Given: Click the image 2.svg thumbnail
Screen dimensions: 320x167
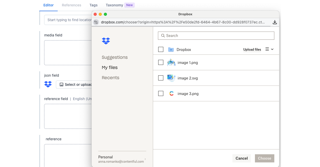Looking at the screenshot, I should pyautogui.click(x=171, y=78).
